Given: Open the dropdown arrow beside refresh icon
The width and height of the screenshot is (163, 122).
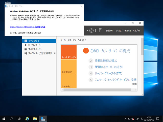Looking at the screenshot, I should pyautogui.click(x=87, y=30).
